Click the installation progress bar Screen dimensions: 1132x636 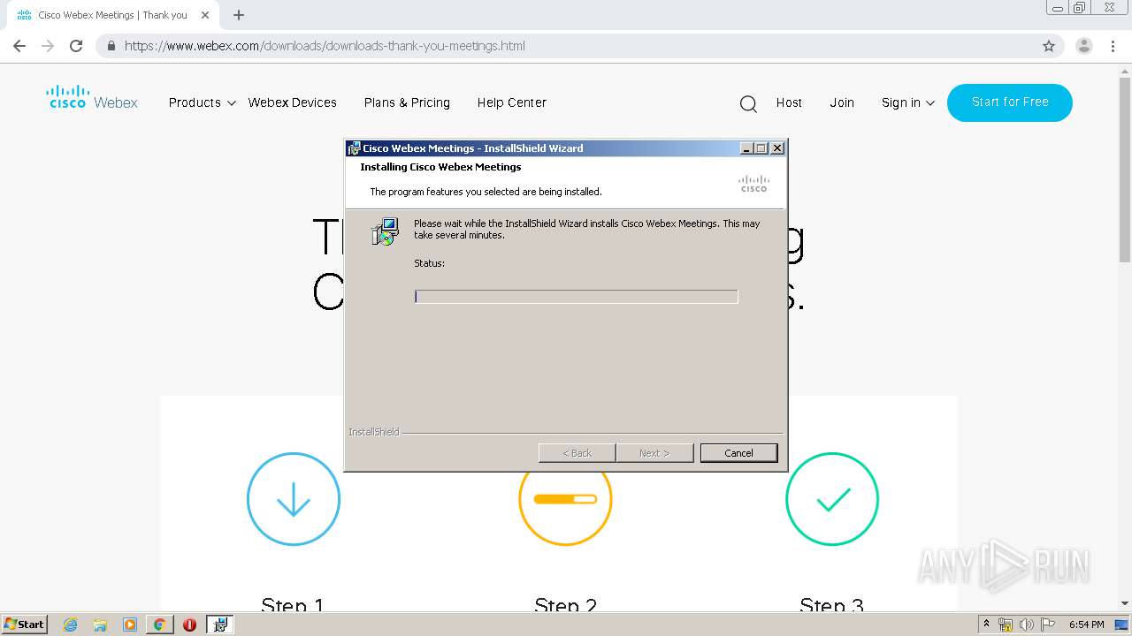576,297
